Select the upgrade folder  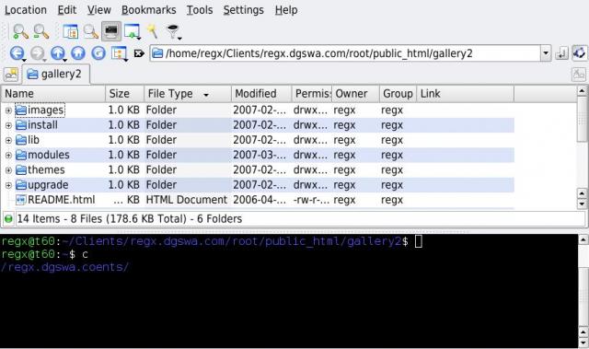tap(41, 185)
